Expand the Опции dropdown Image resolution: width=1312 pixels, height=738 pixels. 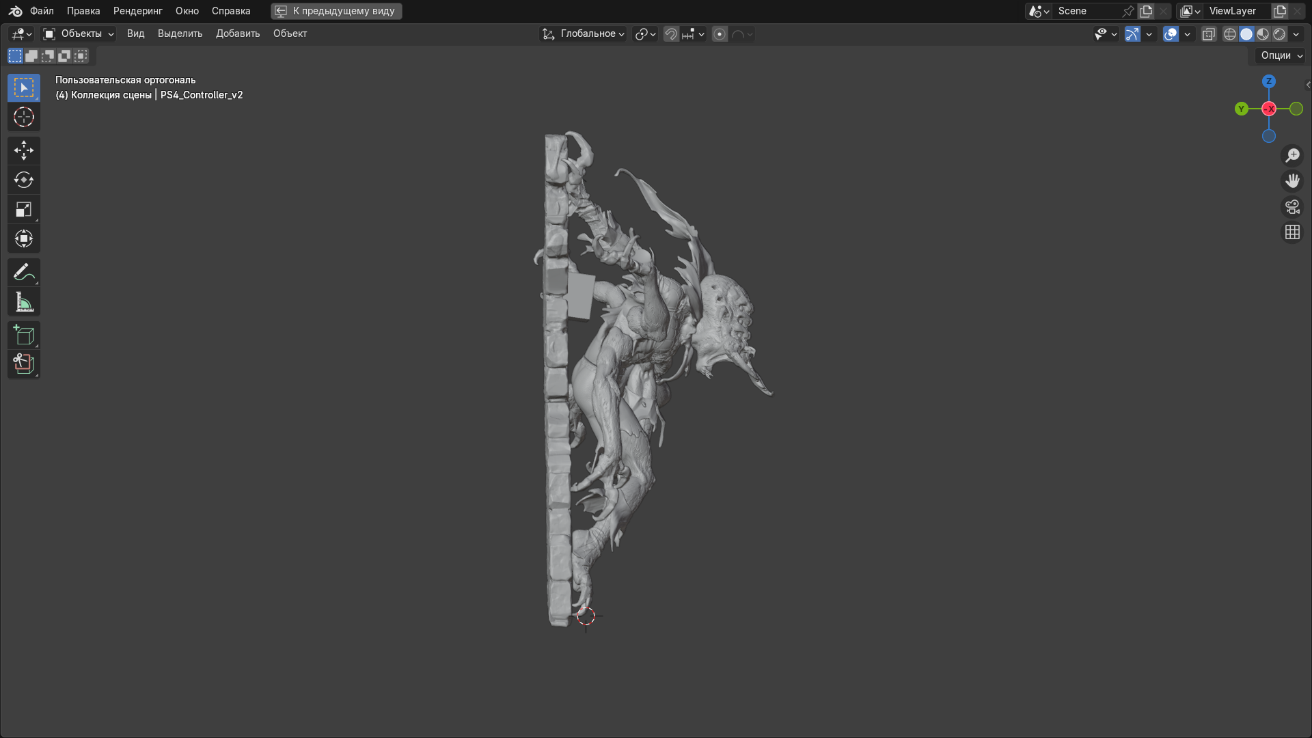(x=1282, y=55)
